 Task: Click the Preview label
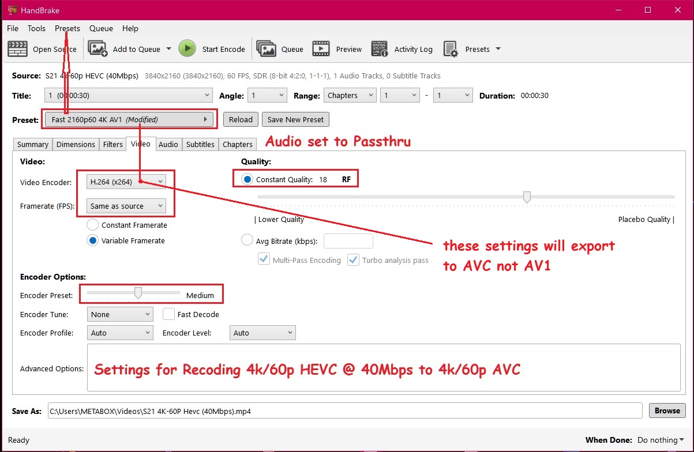click(x=349, y=49)
